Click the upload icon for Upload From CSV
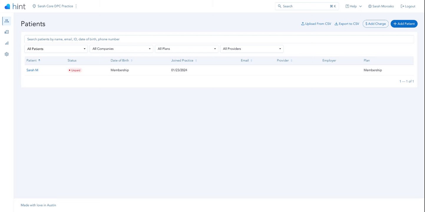 pos(303,24)
